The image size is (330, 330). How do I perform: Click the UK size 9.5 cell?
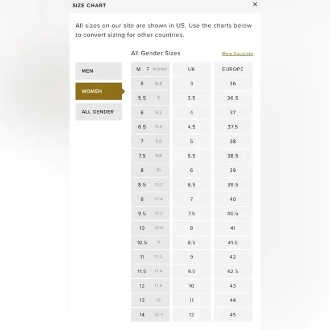(192, 271)
